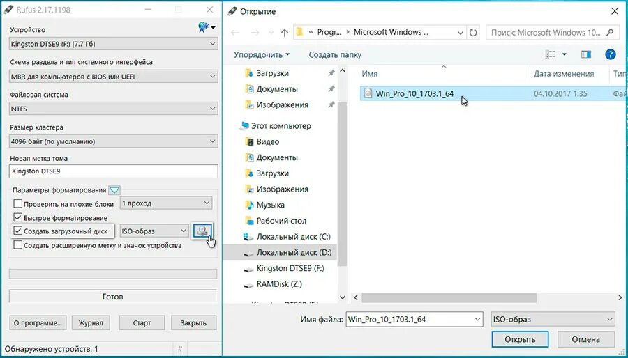
Task: Refresh the current folder listing
Action: [473, 33]
